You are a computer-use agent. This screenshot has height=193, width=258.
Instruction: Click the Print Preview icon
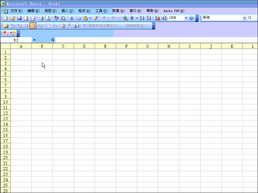coord(48,18)
